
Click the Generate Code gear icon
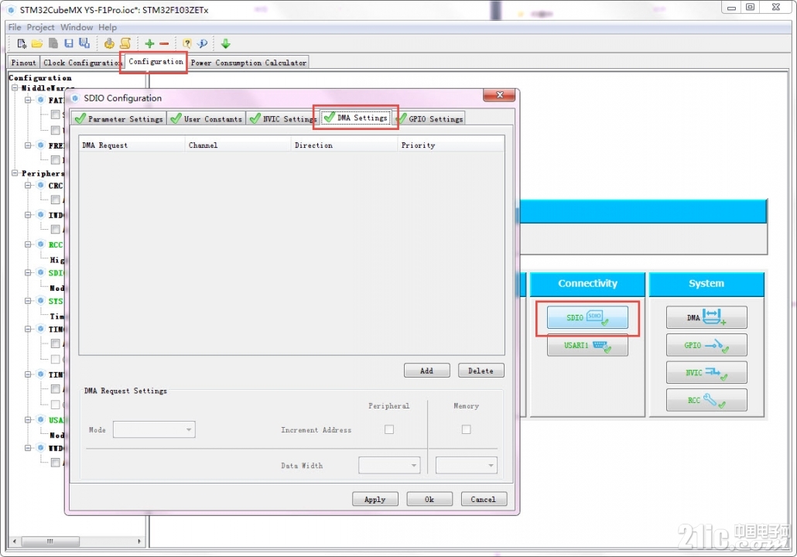[109, 43]
